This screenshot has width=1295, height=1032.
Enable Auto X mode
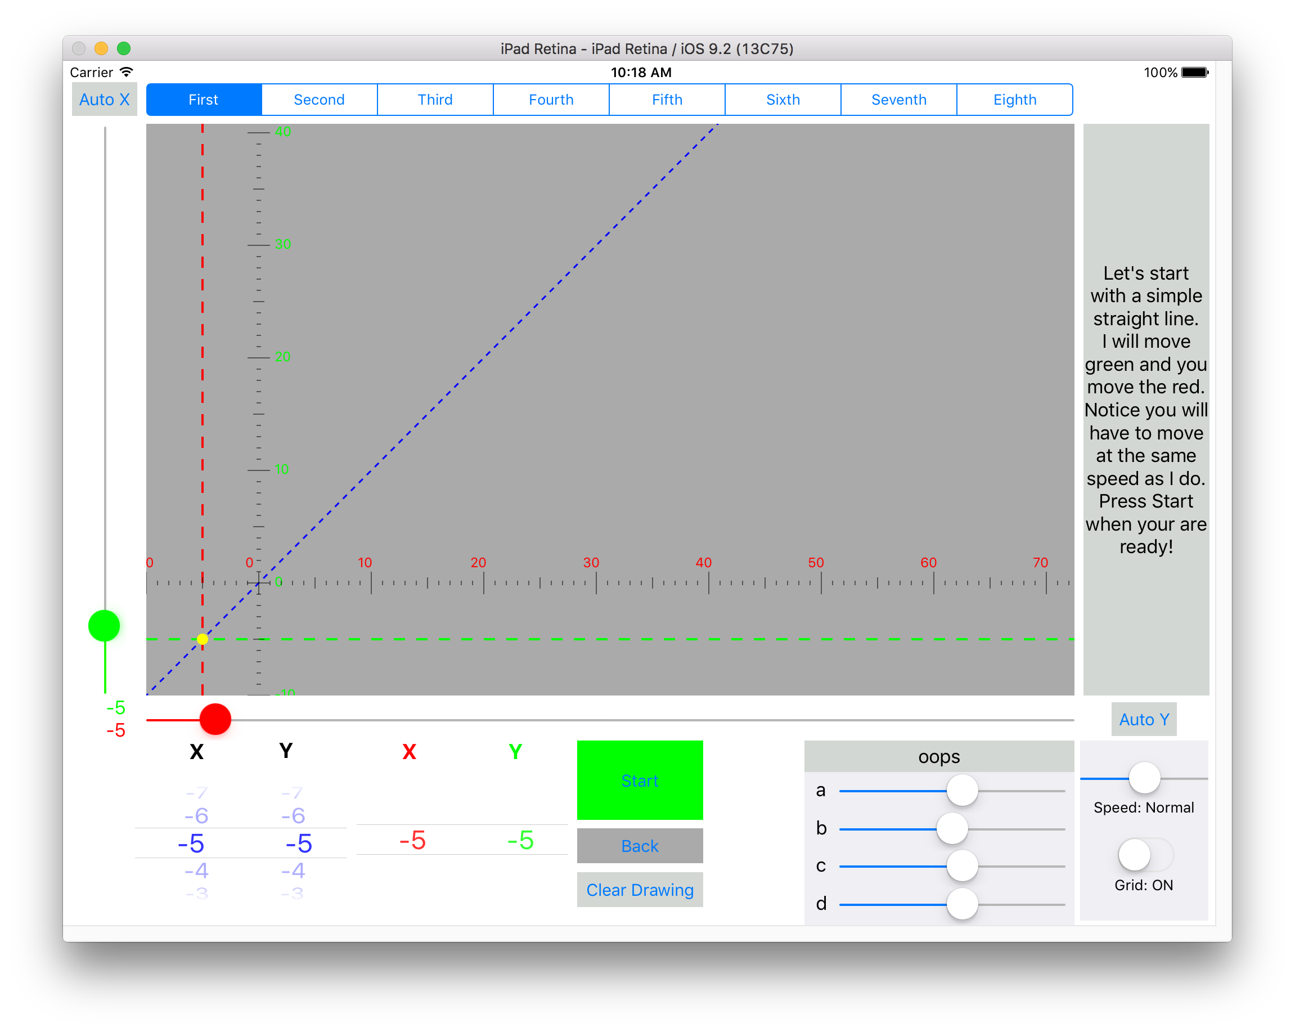[x=105, y=99]
